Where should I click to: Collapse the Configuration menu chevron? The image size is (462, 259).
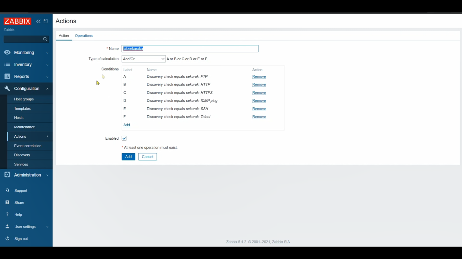[47, 89]
